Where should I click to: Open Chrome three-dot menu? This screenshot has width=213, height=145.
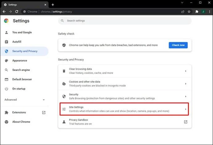[210, 12]
